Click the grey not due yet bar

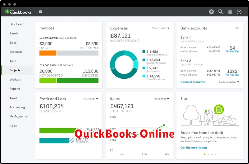[78, 53]
